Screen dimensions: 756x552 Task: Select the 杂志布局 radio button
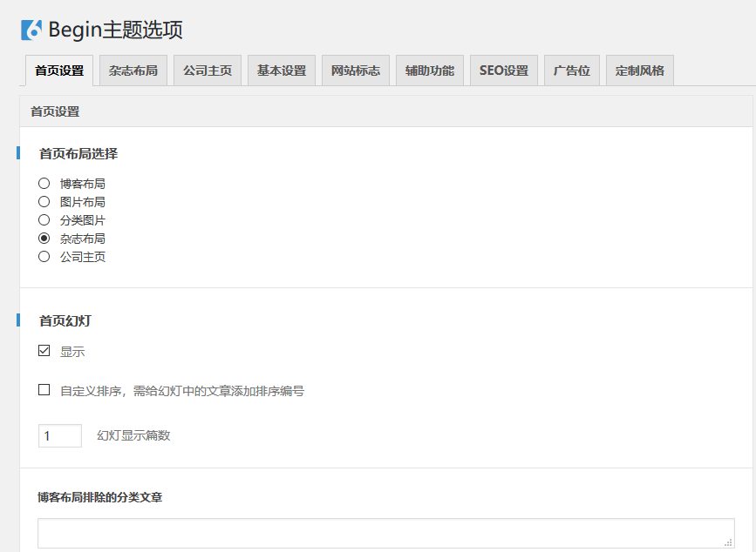44,238
